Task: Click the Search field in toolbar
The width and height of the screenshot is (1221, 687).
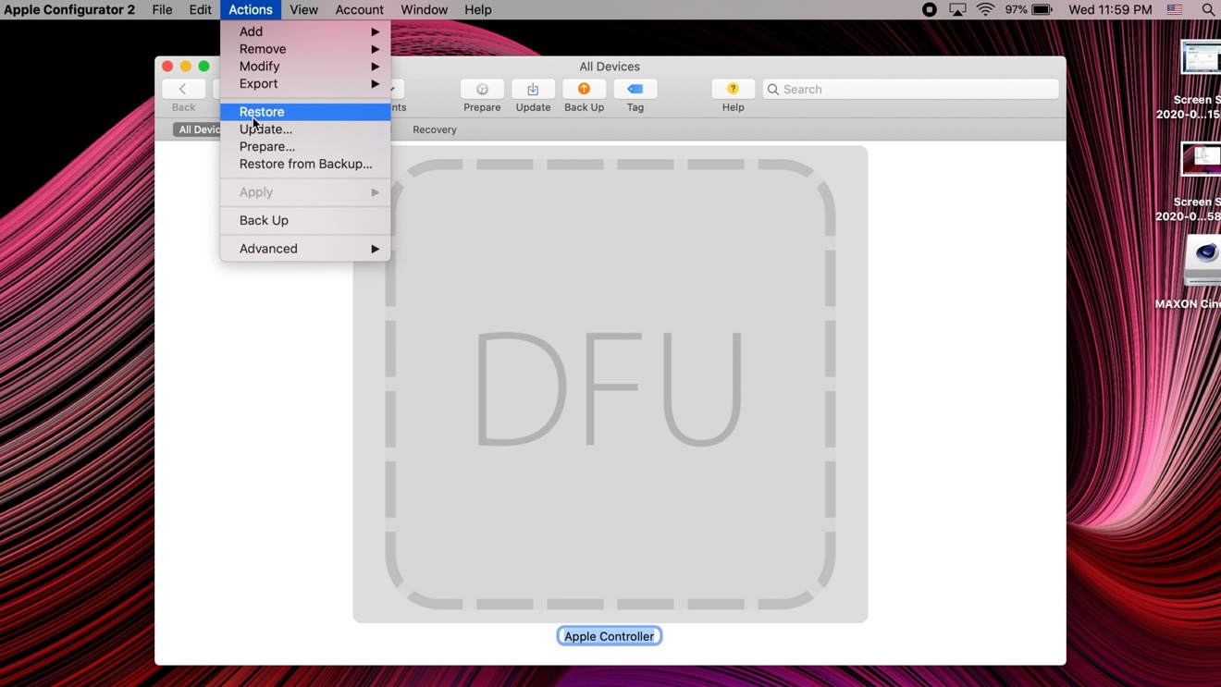Action: tap(911, 89)
